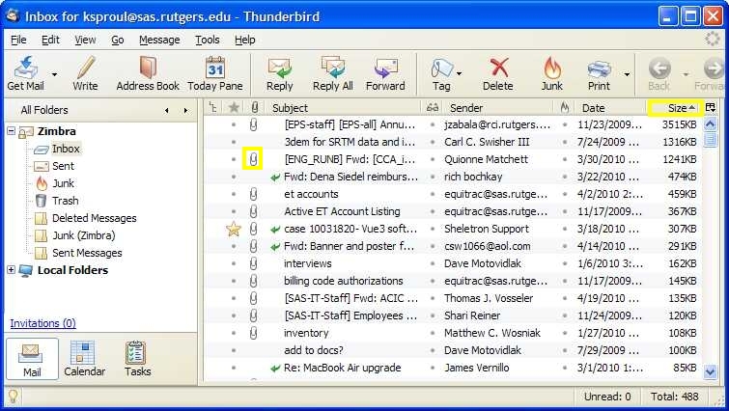Switch to previous folder view arrow

[166, 110]
